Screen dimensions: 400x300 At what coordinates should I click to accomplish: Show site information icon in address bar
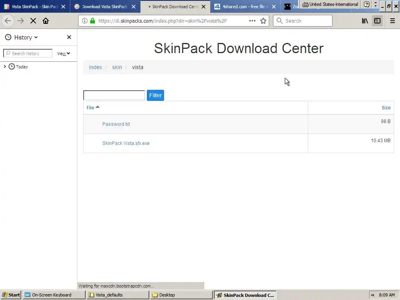[x=85, y=21]
